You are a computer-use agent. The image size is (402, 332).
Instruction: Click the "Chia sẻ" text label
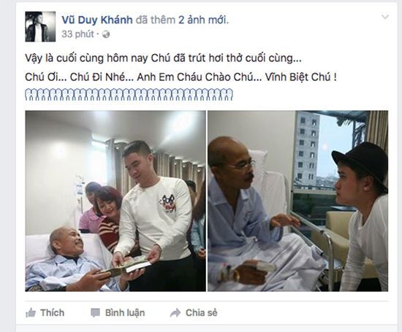(x=202, y=313)
